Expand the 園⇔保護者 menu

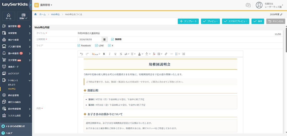pyautogui.click(x=16, y=53)
